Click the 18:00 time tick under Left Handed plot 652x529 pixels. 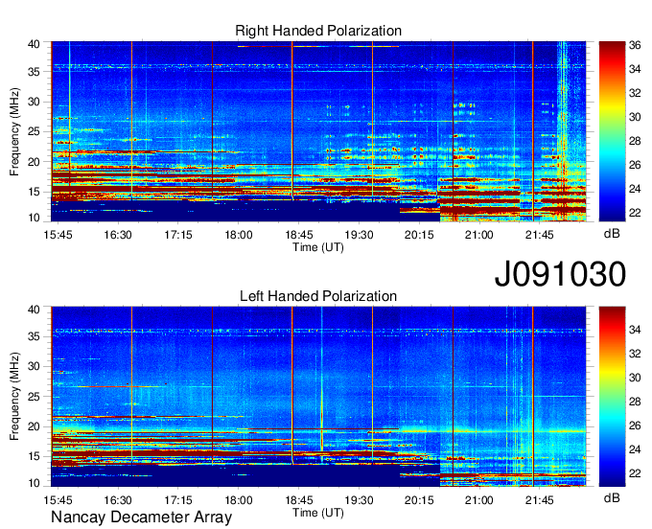pos(238,500)
